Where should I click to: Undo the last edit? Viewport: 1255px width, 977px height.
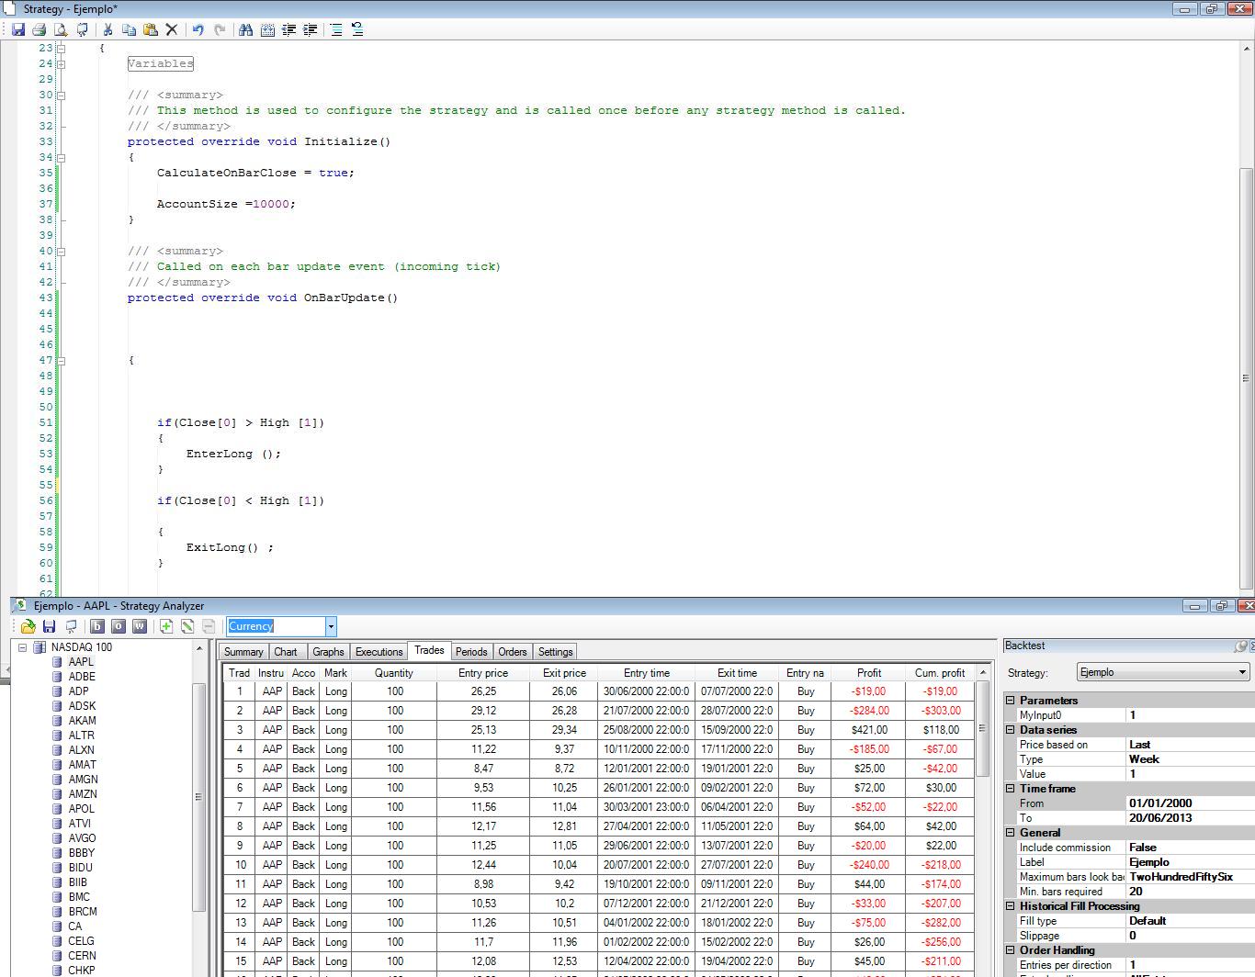coord(198,29)
